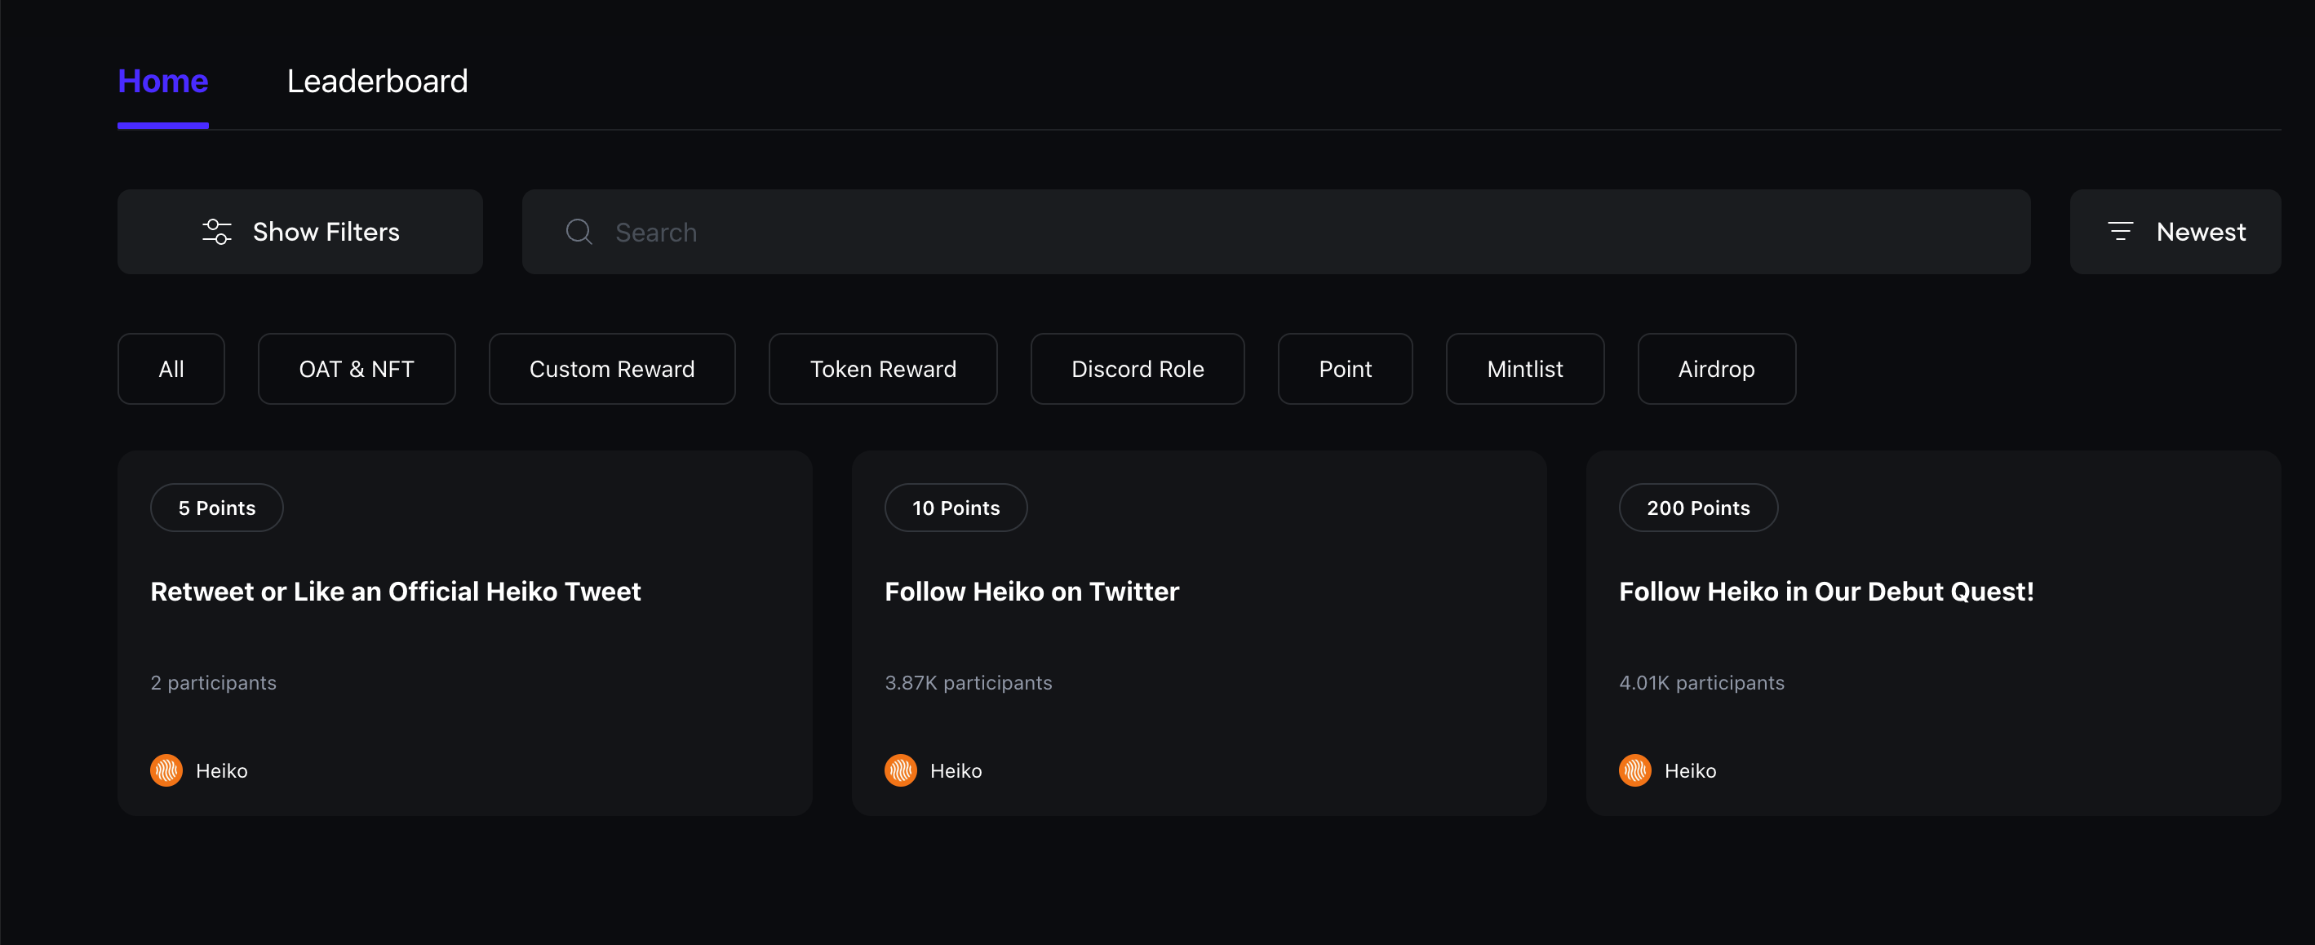Click Heiko logo on Debut Quest card
This screenshot has height=945, width=2315.
pos(1634,770)
